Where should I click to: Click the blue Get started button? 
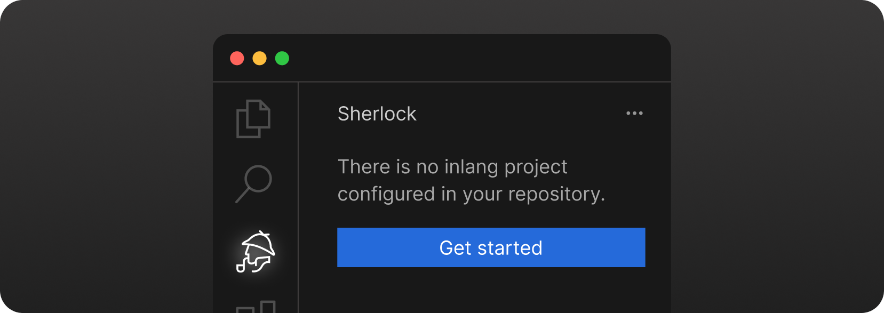[491, 247]
